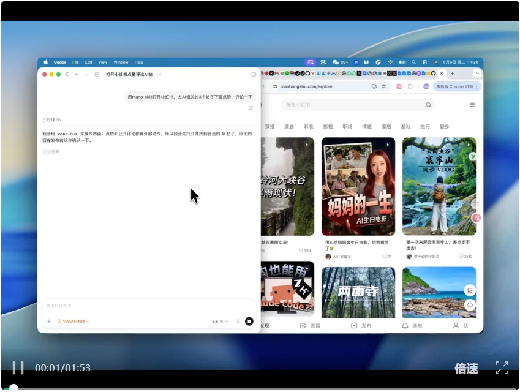Start a new chat with compose icon
The image size is (520, 392).
click(97, 74)
